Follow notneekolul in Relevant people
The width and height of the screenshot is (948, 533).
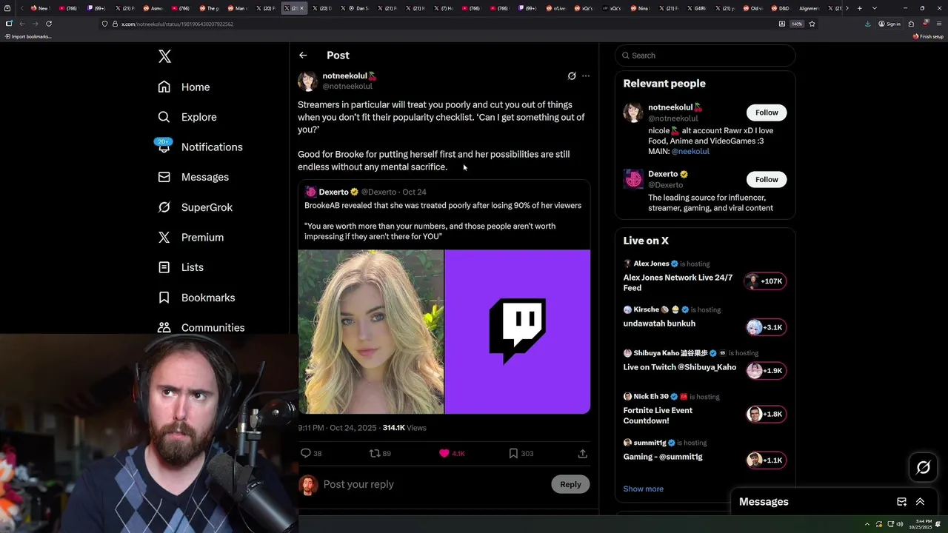[x=767, y=113]
